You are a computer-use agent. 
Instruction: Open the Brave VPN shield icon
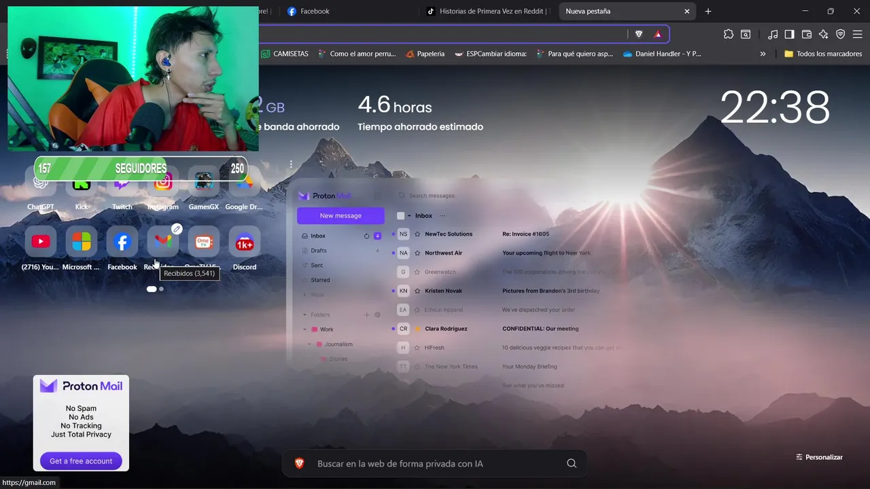[840, 34]
